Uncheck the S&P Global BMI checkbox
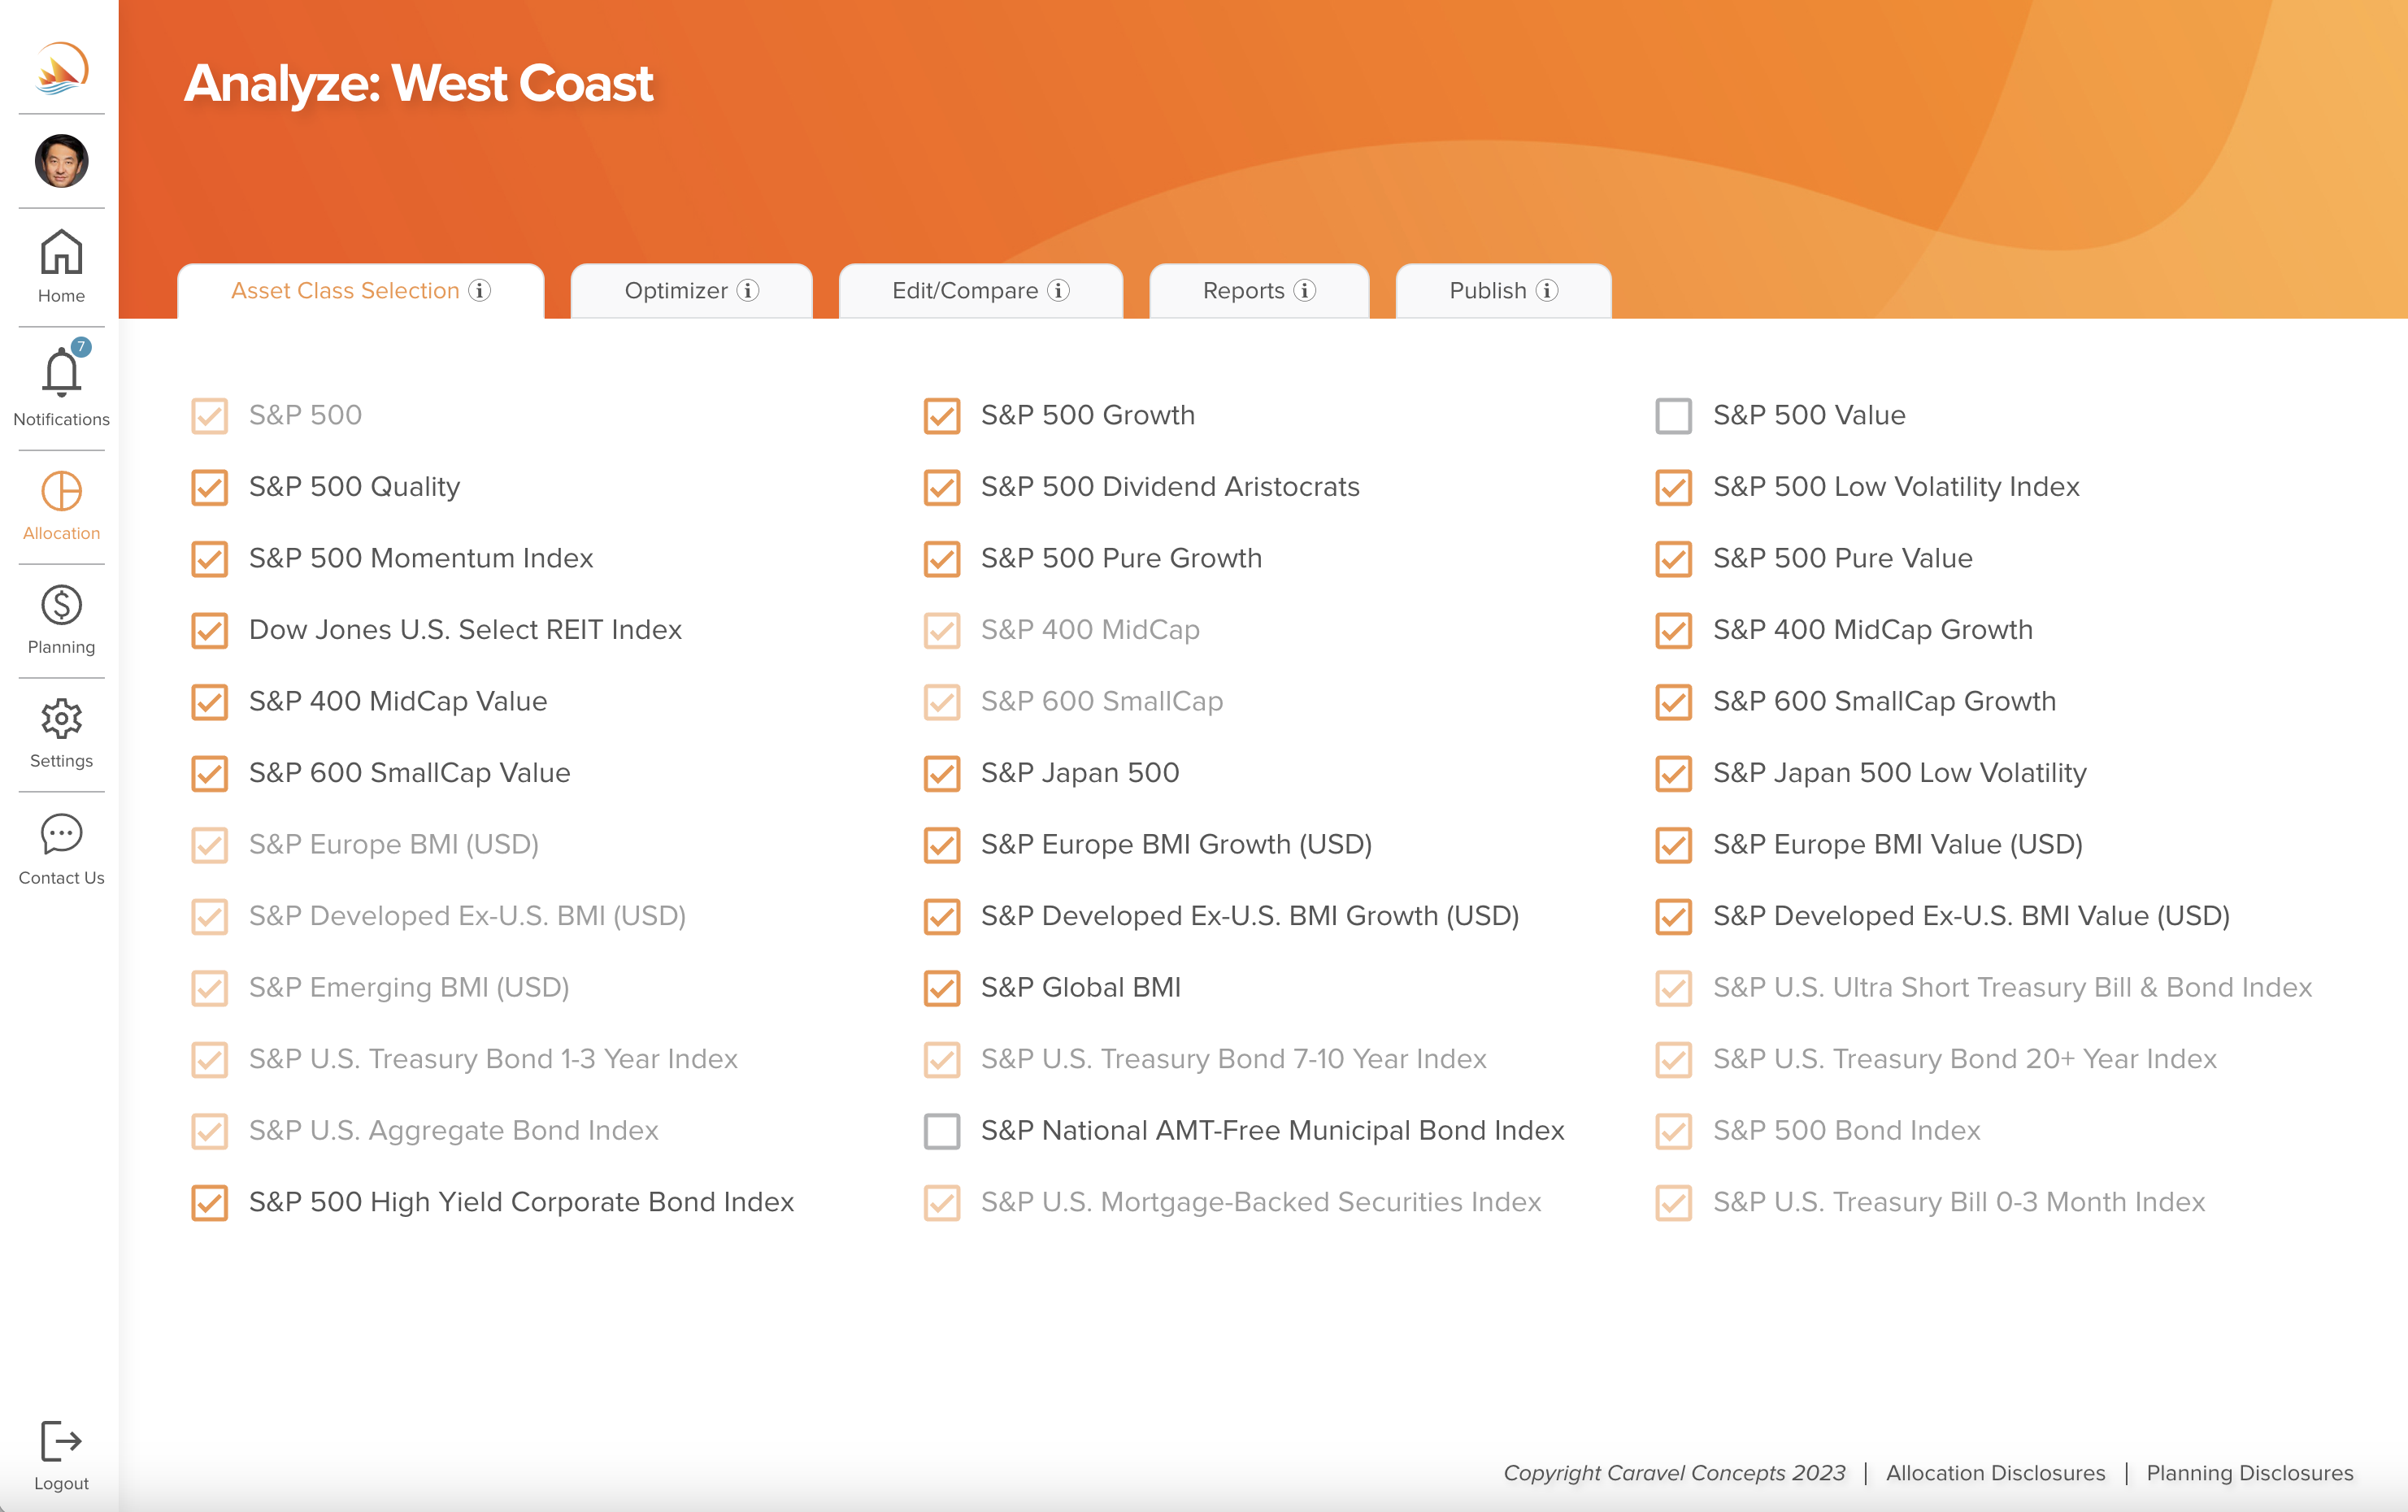Image resolution: width=2408 pixels, height=1512 pixels. click(x=941, y=988)
